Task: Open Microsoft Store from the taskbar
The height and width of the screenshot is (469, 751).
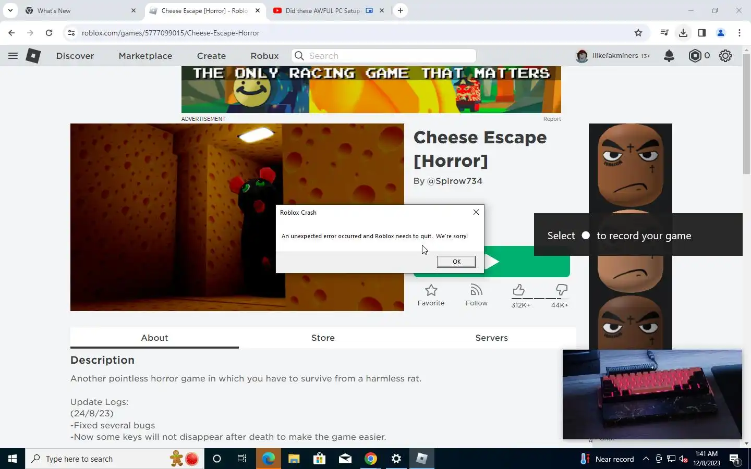Action: click(x=319, y=459)
